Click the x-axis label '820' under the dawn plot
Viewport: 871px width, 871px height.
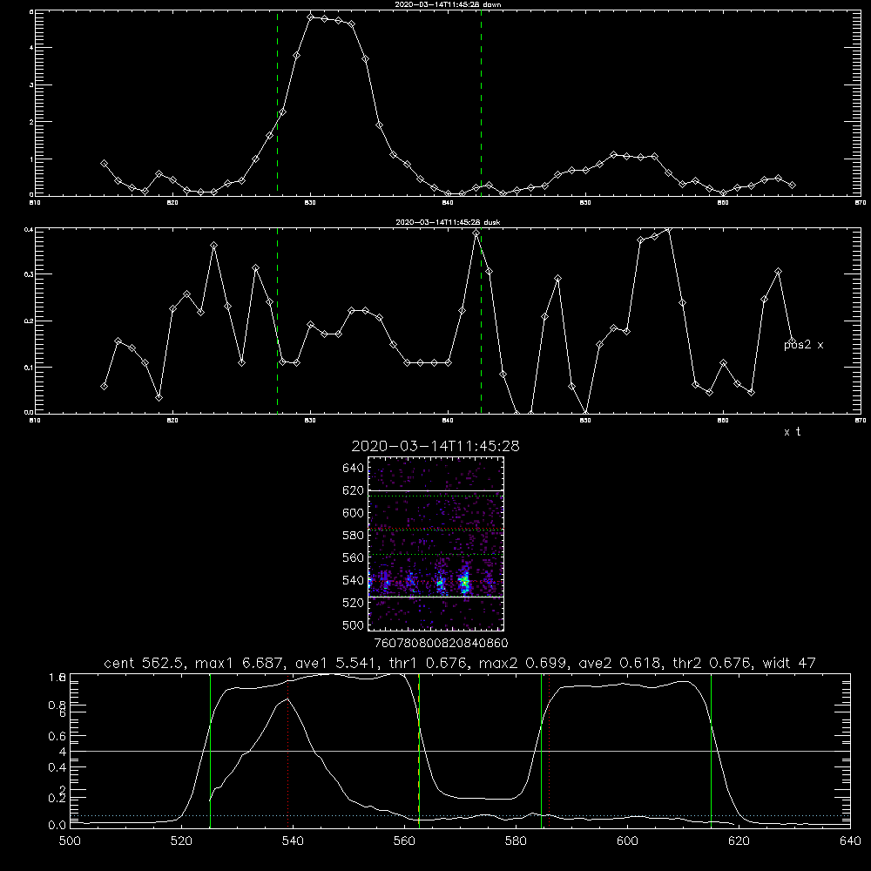click(x=172, y=202)
